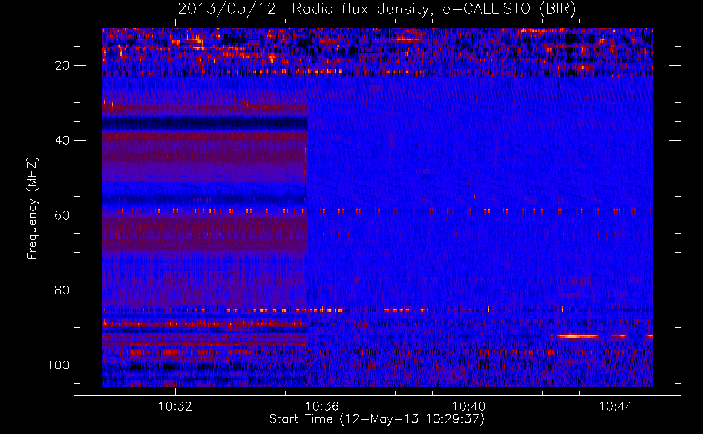Click the 60 frequency tick label
This screenshot has height=434, width=703.
tap(63, 215)
